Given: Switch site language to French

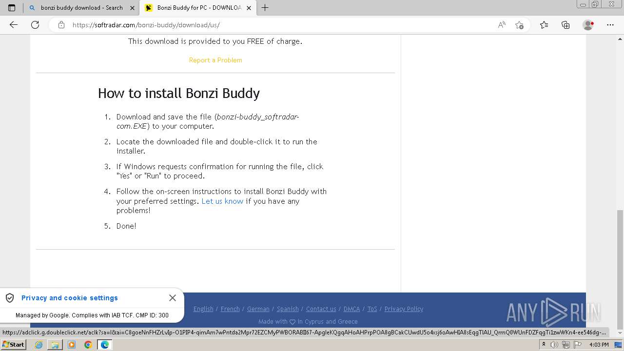Looking at the screenshot, I should click(x=230, y=309).
